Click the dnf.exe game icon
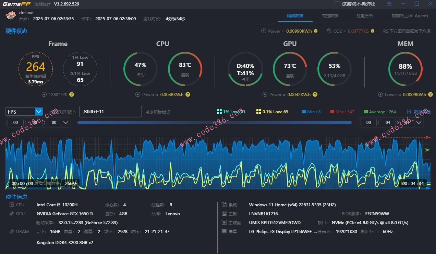436x254 pixels. click(11, 15)
